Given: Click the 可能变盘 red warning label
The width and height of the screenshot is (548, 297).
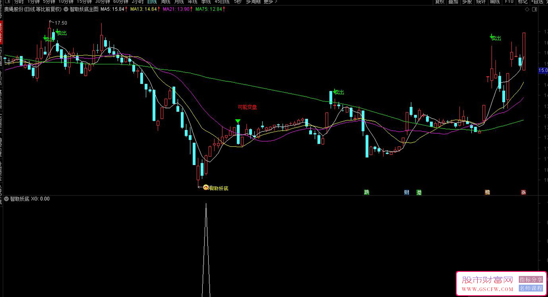Looking at the screenshot, I should coord(248,107).
